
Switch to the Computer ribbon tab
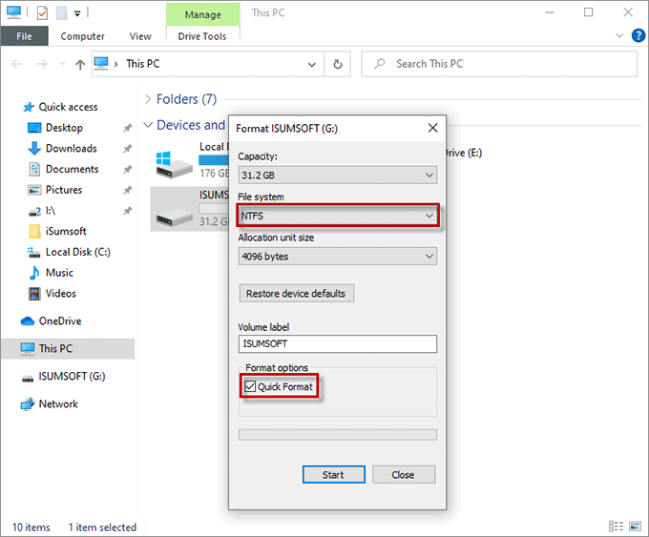(82, 36)
